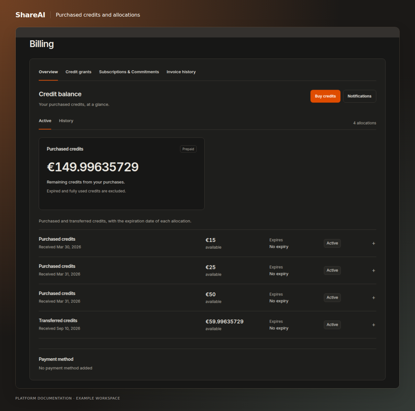Expand the €15 Purchased credits allocation
This screenshot has height=411, width=415.
tap(373, 243)
